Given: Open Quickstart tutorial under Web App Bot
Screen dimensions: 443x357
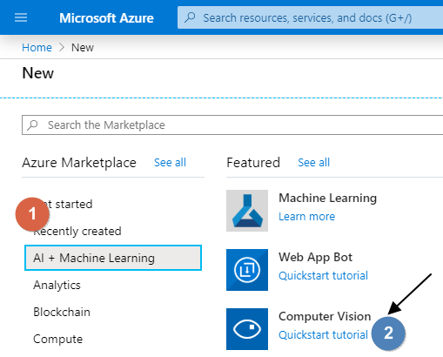Looking at the screenshot, I should tap(324, 276).
